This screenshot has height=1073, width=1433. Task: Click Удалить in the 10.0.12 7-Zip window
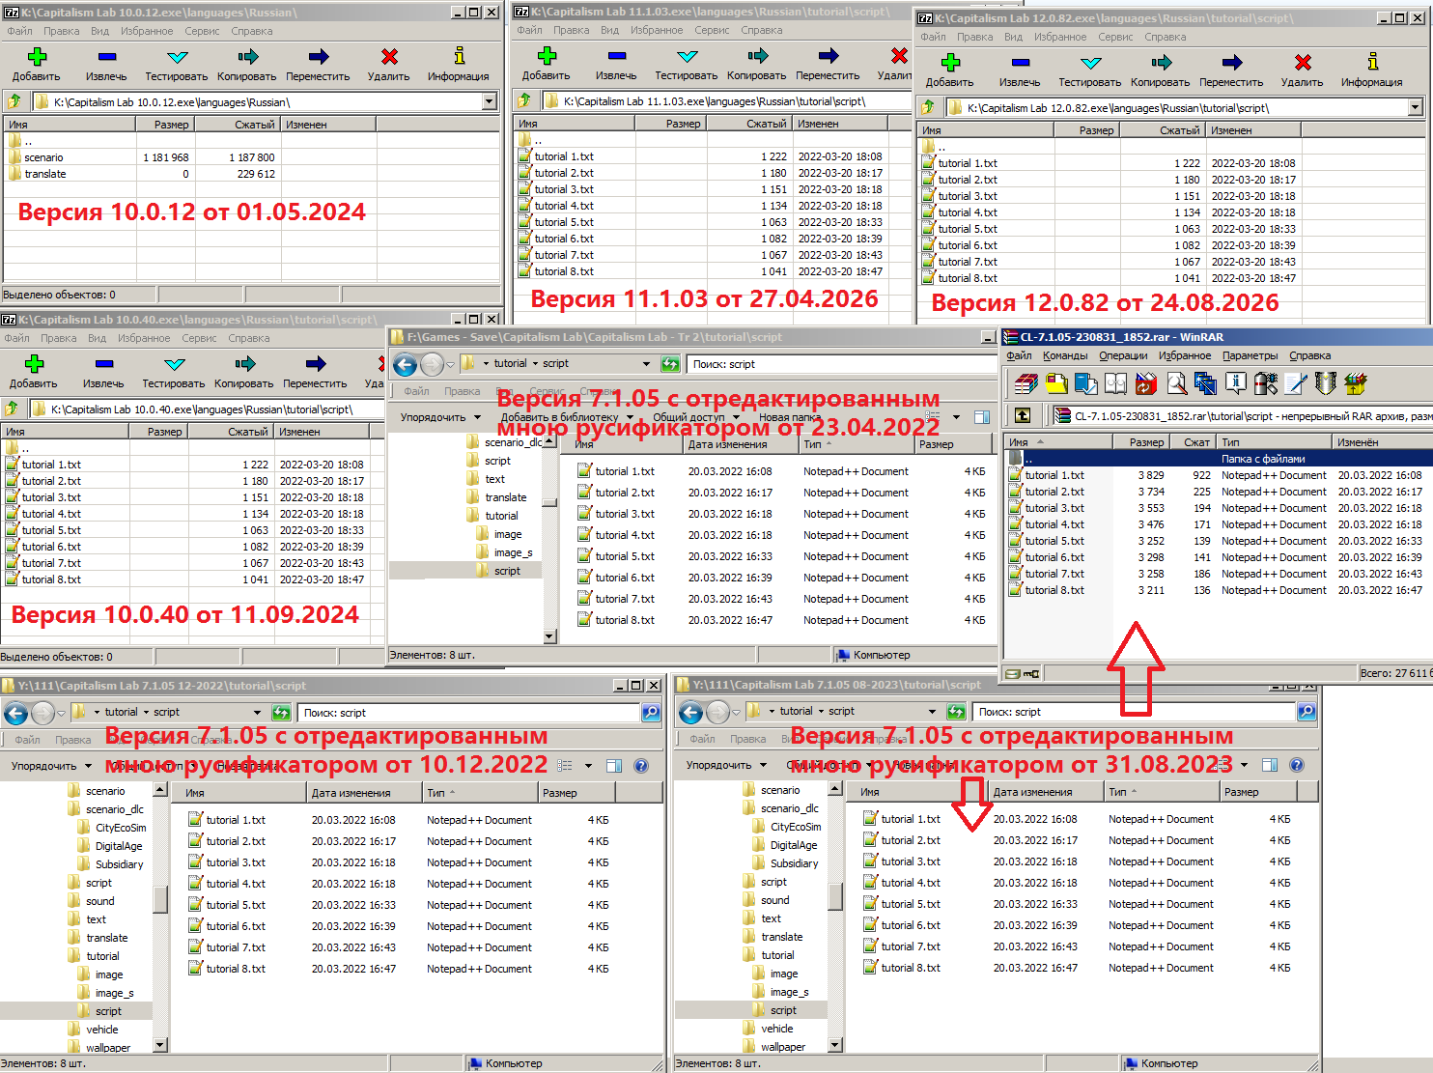point(388,65)
